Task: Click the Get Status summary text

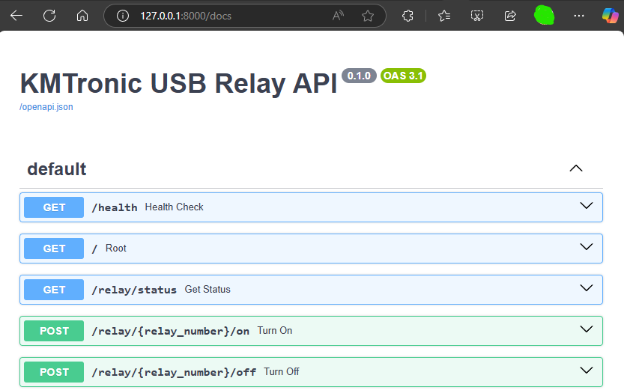Action: click(x=208, y=289)
